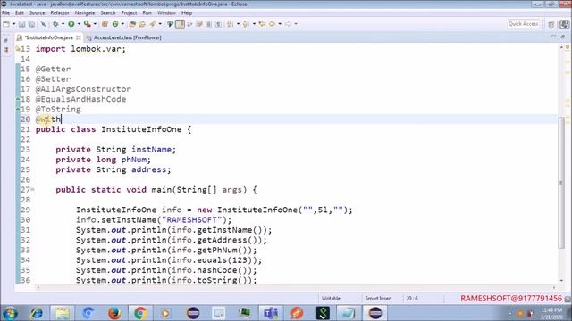Open the Run menu

click(147, 13)
